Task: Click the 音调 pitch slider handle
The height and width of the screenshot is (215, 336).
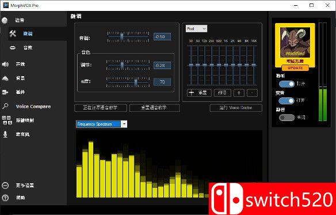Action: (122, 36)
